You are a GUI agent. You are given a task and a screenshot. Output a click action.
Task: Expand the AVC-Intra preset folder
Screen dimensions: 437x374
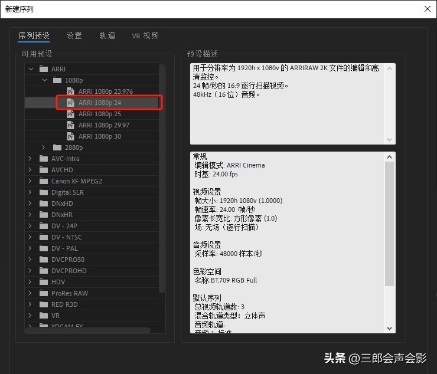tap(30, 159)
